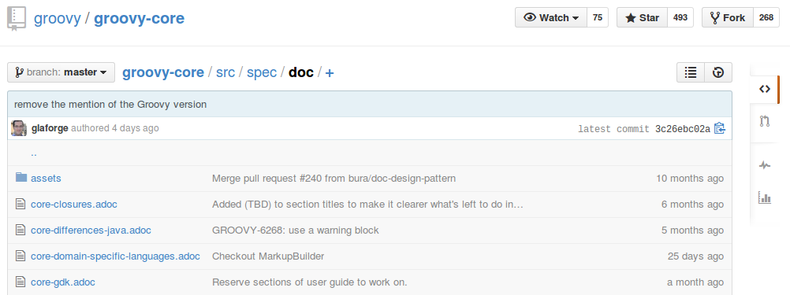The height and width of the screenshot is (295, 790).
Task: Click '10 months ago' in assets row
Action: pyautogui.click(x=690, y=179)
